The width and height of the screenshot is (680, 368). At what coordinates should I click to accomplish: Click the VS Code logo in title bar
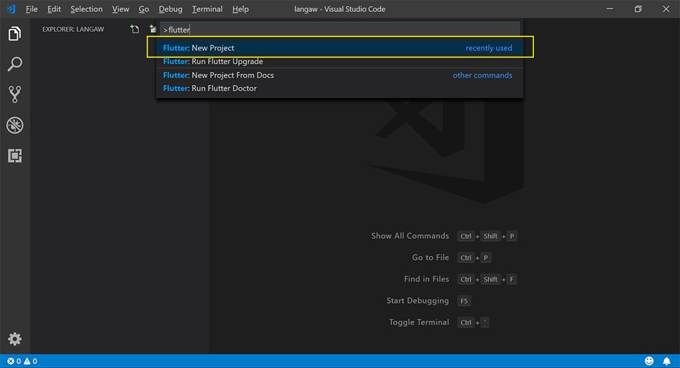[x=11, y=9]
